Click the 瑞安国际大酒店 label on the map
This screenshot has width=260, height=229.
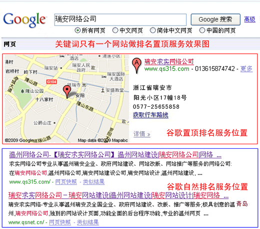(x=116, y=76)
